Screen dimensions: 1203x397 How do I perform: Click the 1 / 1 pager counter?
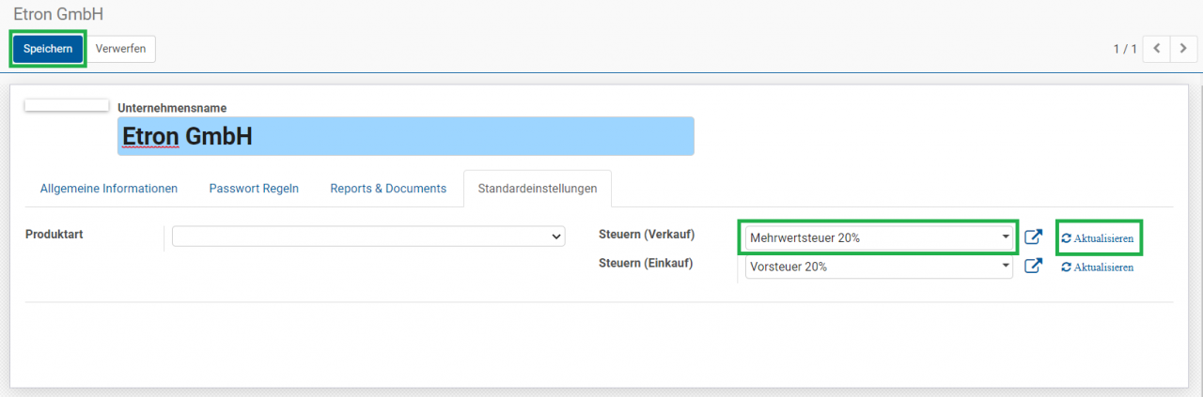pos(1125,49)
